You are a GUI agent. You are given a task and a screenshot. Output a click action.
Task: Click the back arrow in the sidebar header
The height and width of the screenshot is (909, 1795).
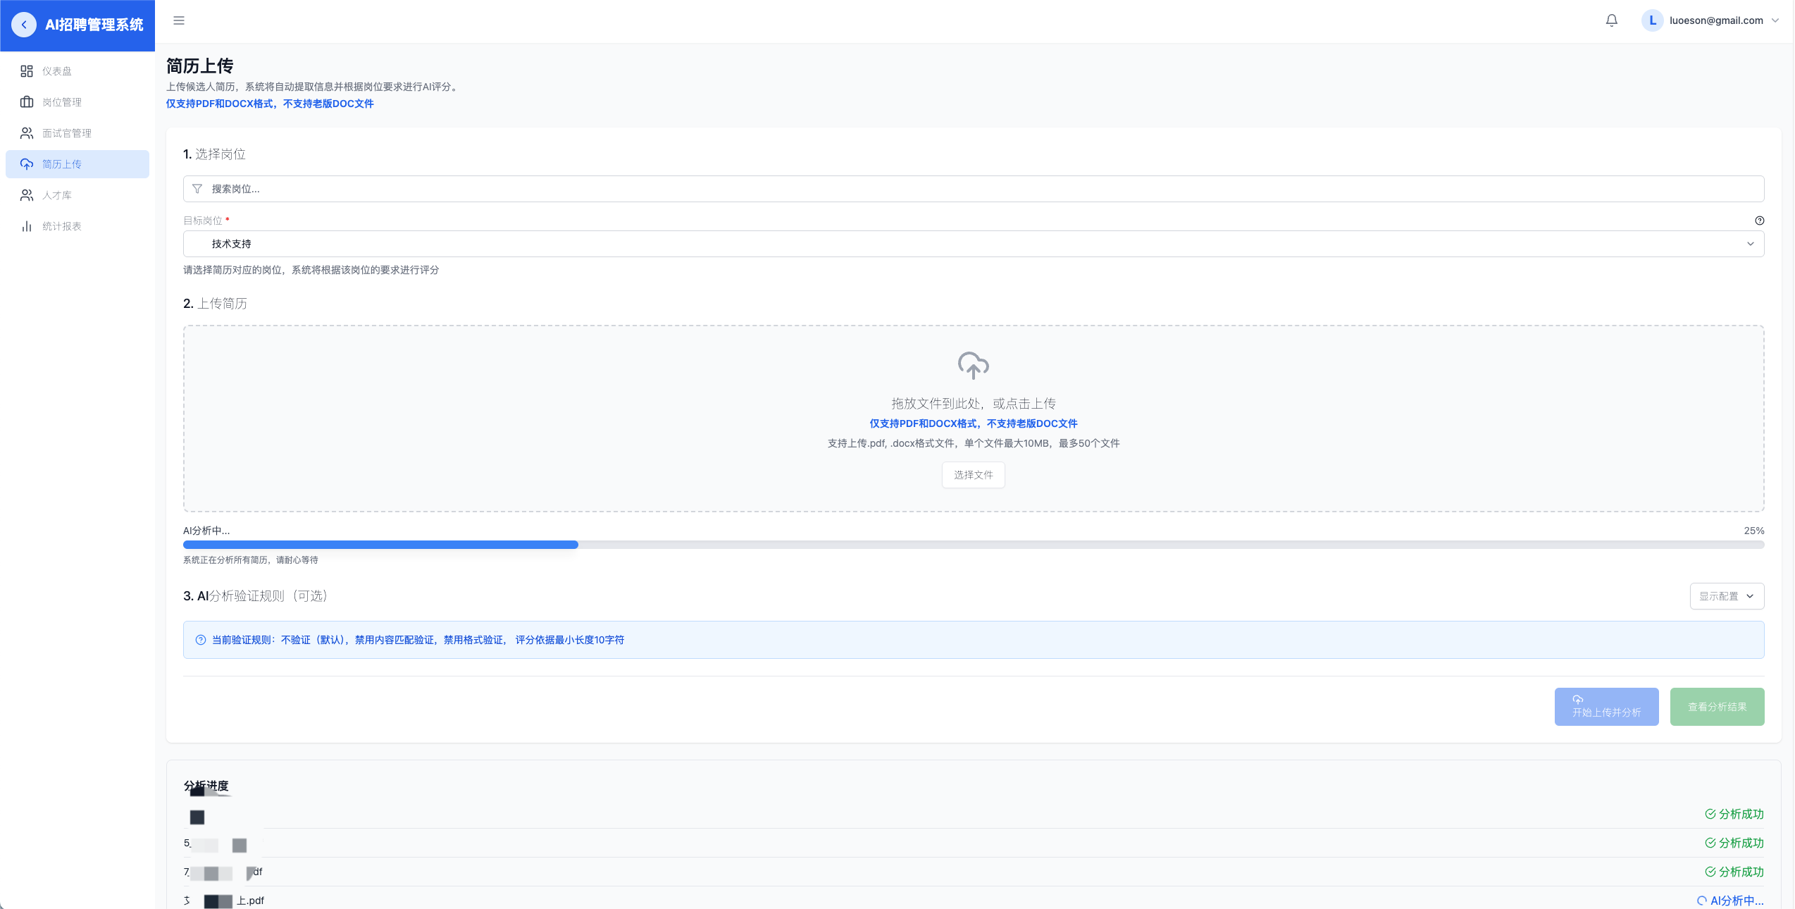coord(24,25)
